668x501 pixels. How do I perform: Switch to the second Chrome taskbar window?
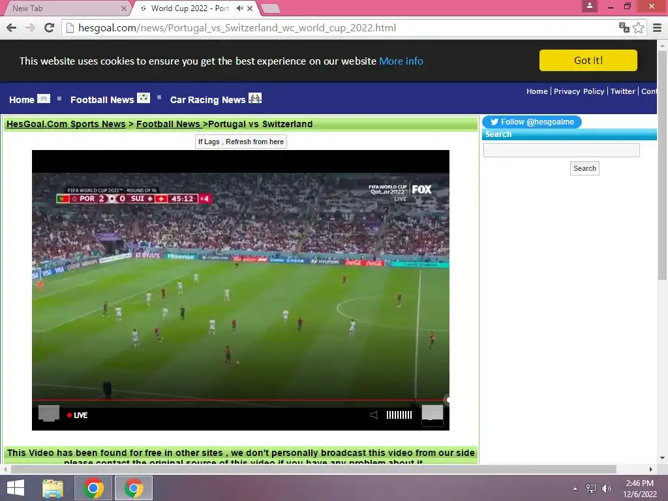(134, 488)
